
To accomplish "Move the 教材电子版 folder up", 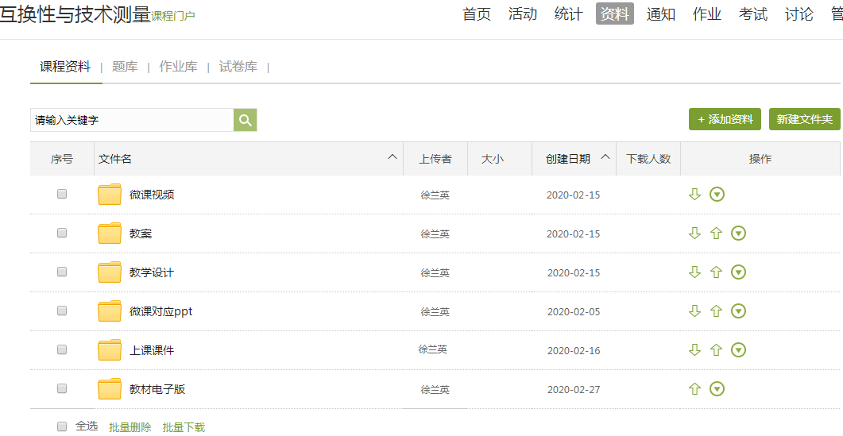I will 694,389.
